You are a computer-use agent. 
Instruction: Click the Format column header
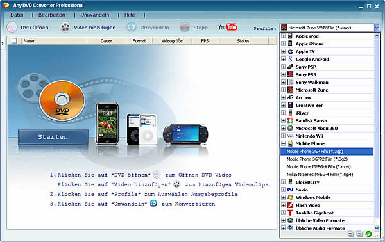139,41
